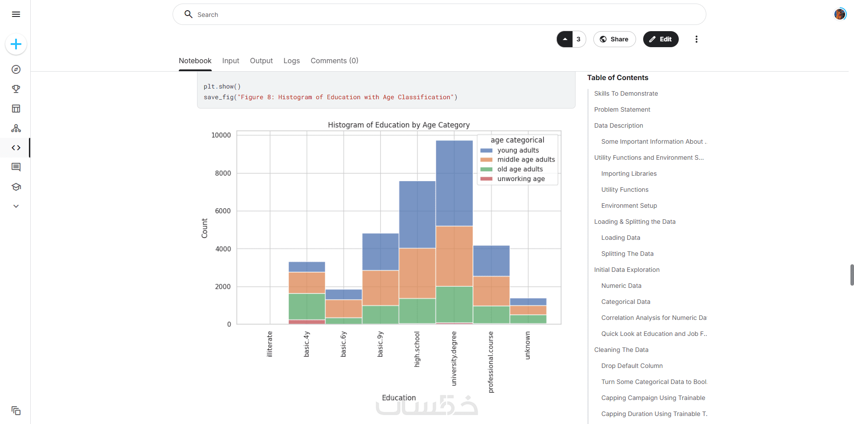The width and height of the screenshot is (854, 424).
Task: Click the Share button
Action: tap(614, 39)
